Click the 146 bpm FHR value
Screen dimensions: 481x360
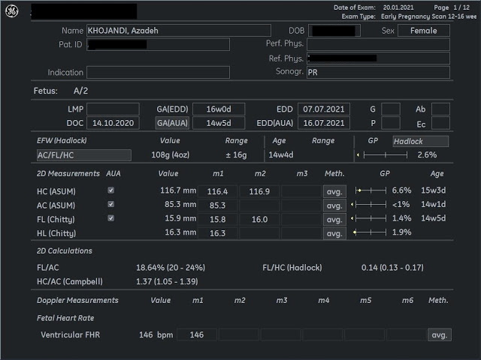(156, 335)
